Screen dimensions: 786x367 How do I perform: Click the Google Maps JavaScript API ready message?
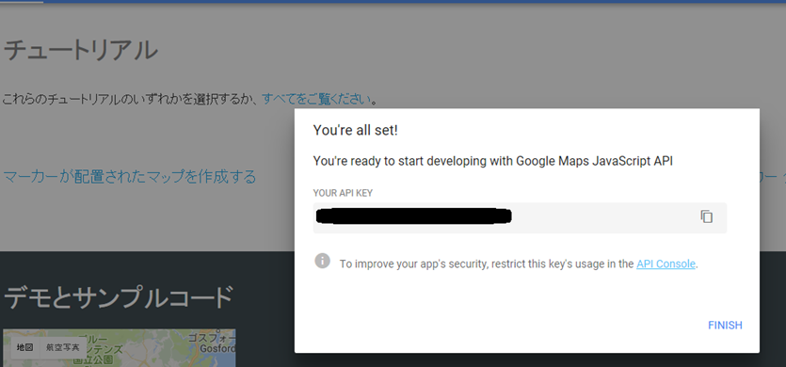[x=492, y=161]
